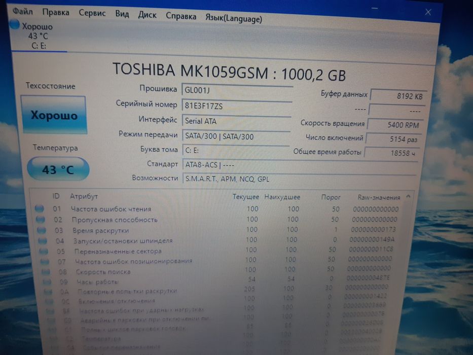Close the CrystalDiskInfo window
This screenshot has height=355, width=473.
pyautogui.click(x=428, y=12)
